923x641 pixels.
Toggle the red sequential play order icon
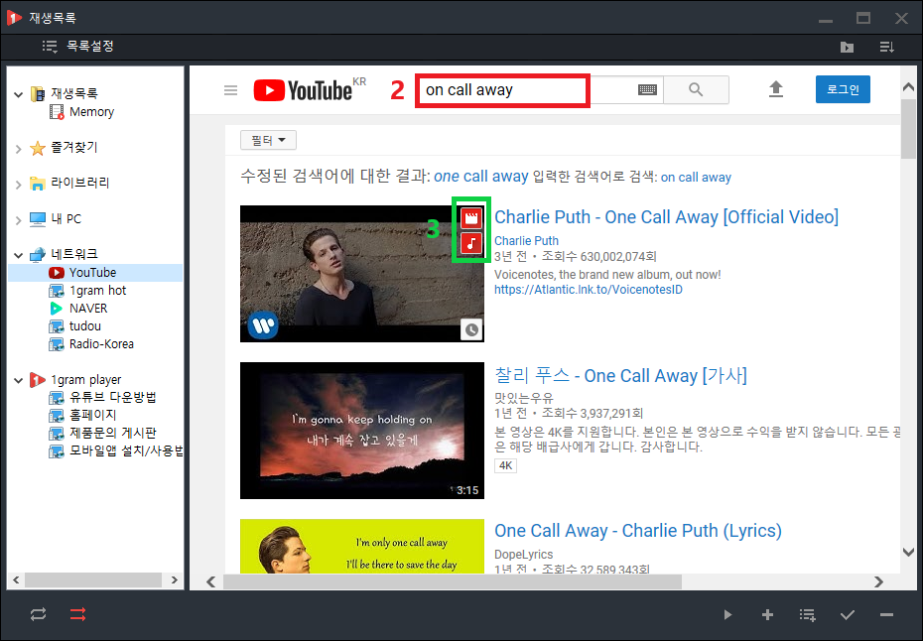coord(77,614)
